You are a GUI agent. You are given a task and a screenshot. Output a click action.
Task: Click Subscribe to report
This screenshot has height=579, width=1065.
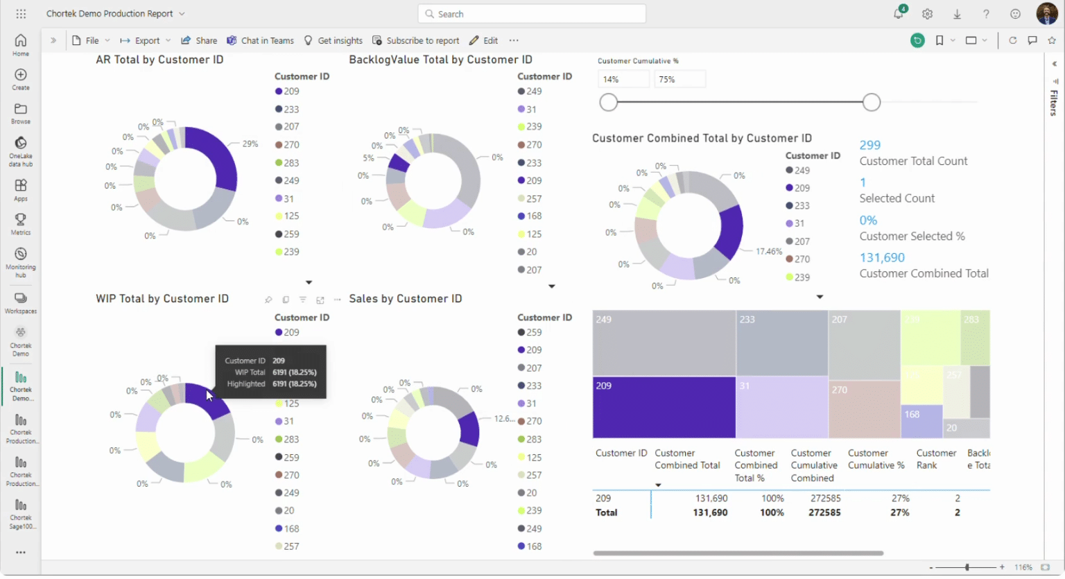tap(415, 40)
